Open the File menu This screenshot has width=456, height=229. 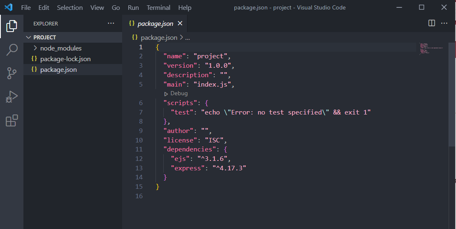pyautogui.click(x=26, y=7)
